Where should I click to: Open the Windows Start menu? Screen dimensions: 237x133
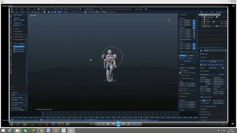(3, 130)
